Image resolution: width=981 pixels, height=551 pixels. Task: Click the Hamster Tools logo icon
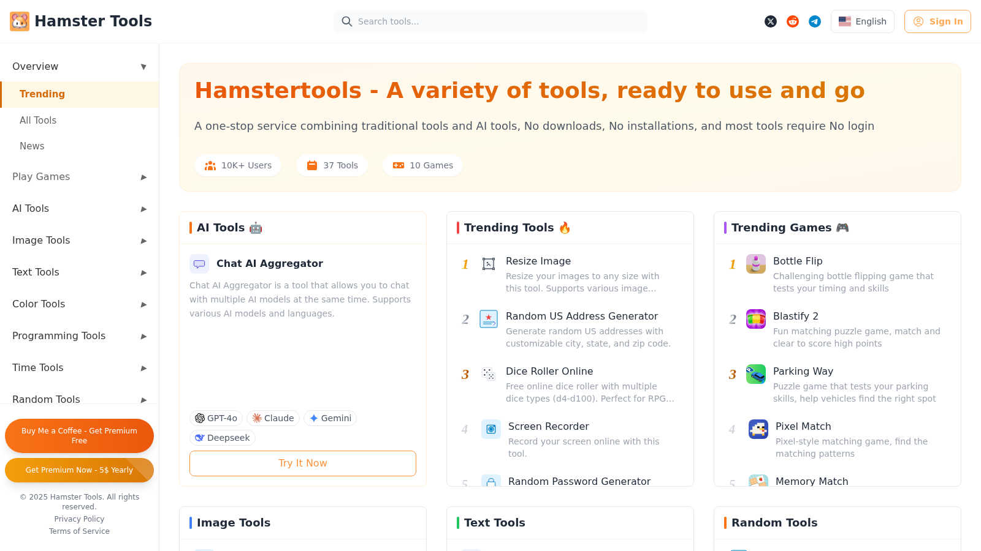[x=20, y=21]
